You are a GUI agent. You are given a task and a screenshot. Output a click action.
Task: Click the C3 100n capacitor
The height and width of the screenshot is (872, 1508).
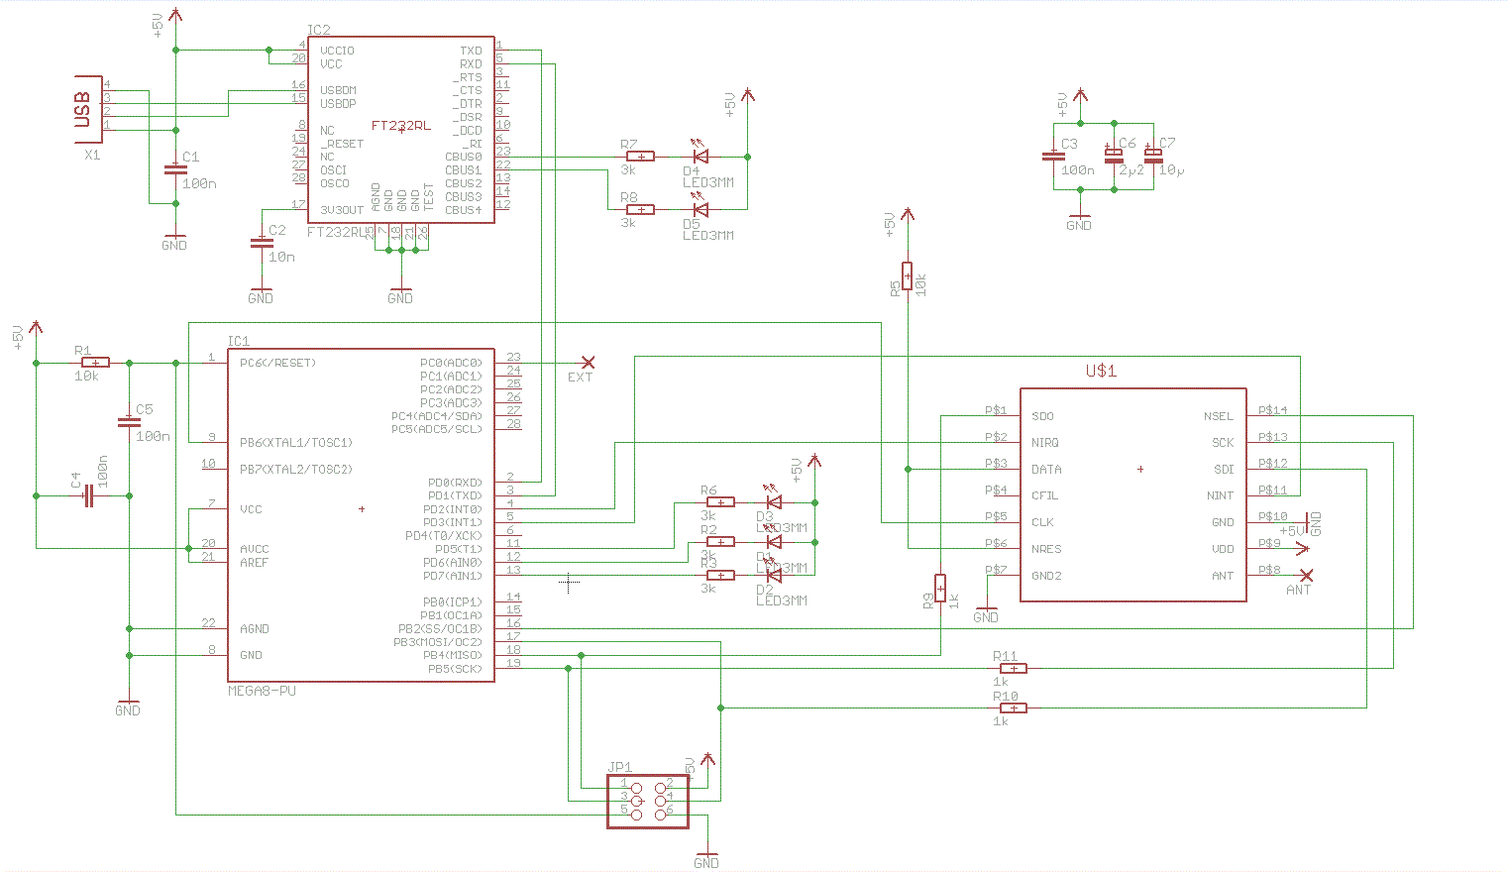point(1052,157)
